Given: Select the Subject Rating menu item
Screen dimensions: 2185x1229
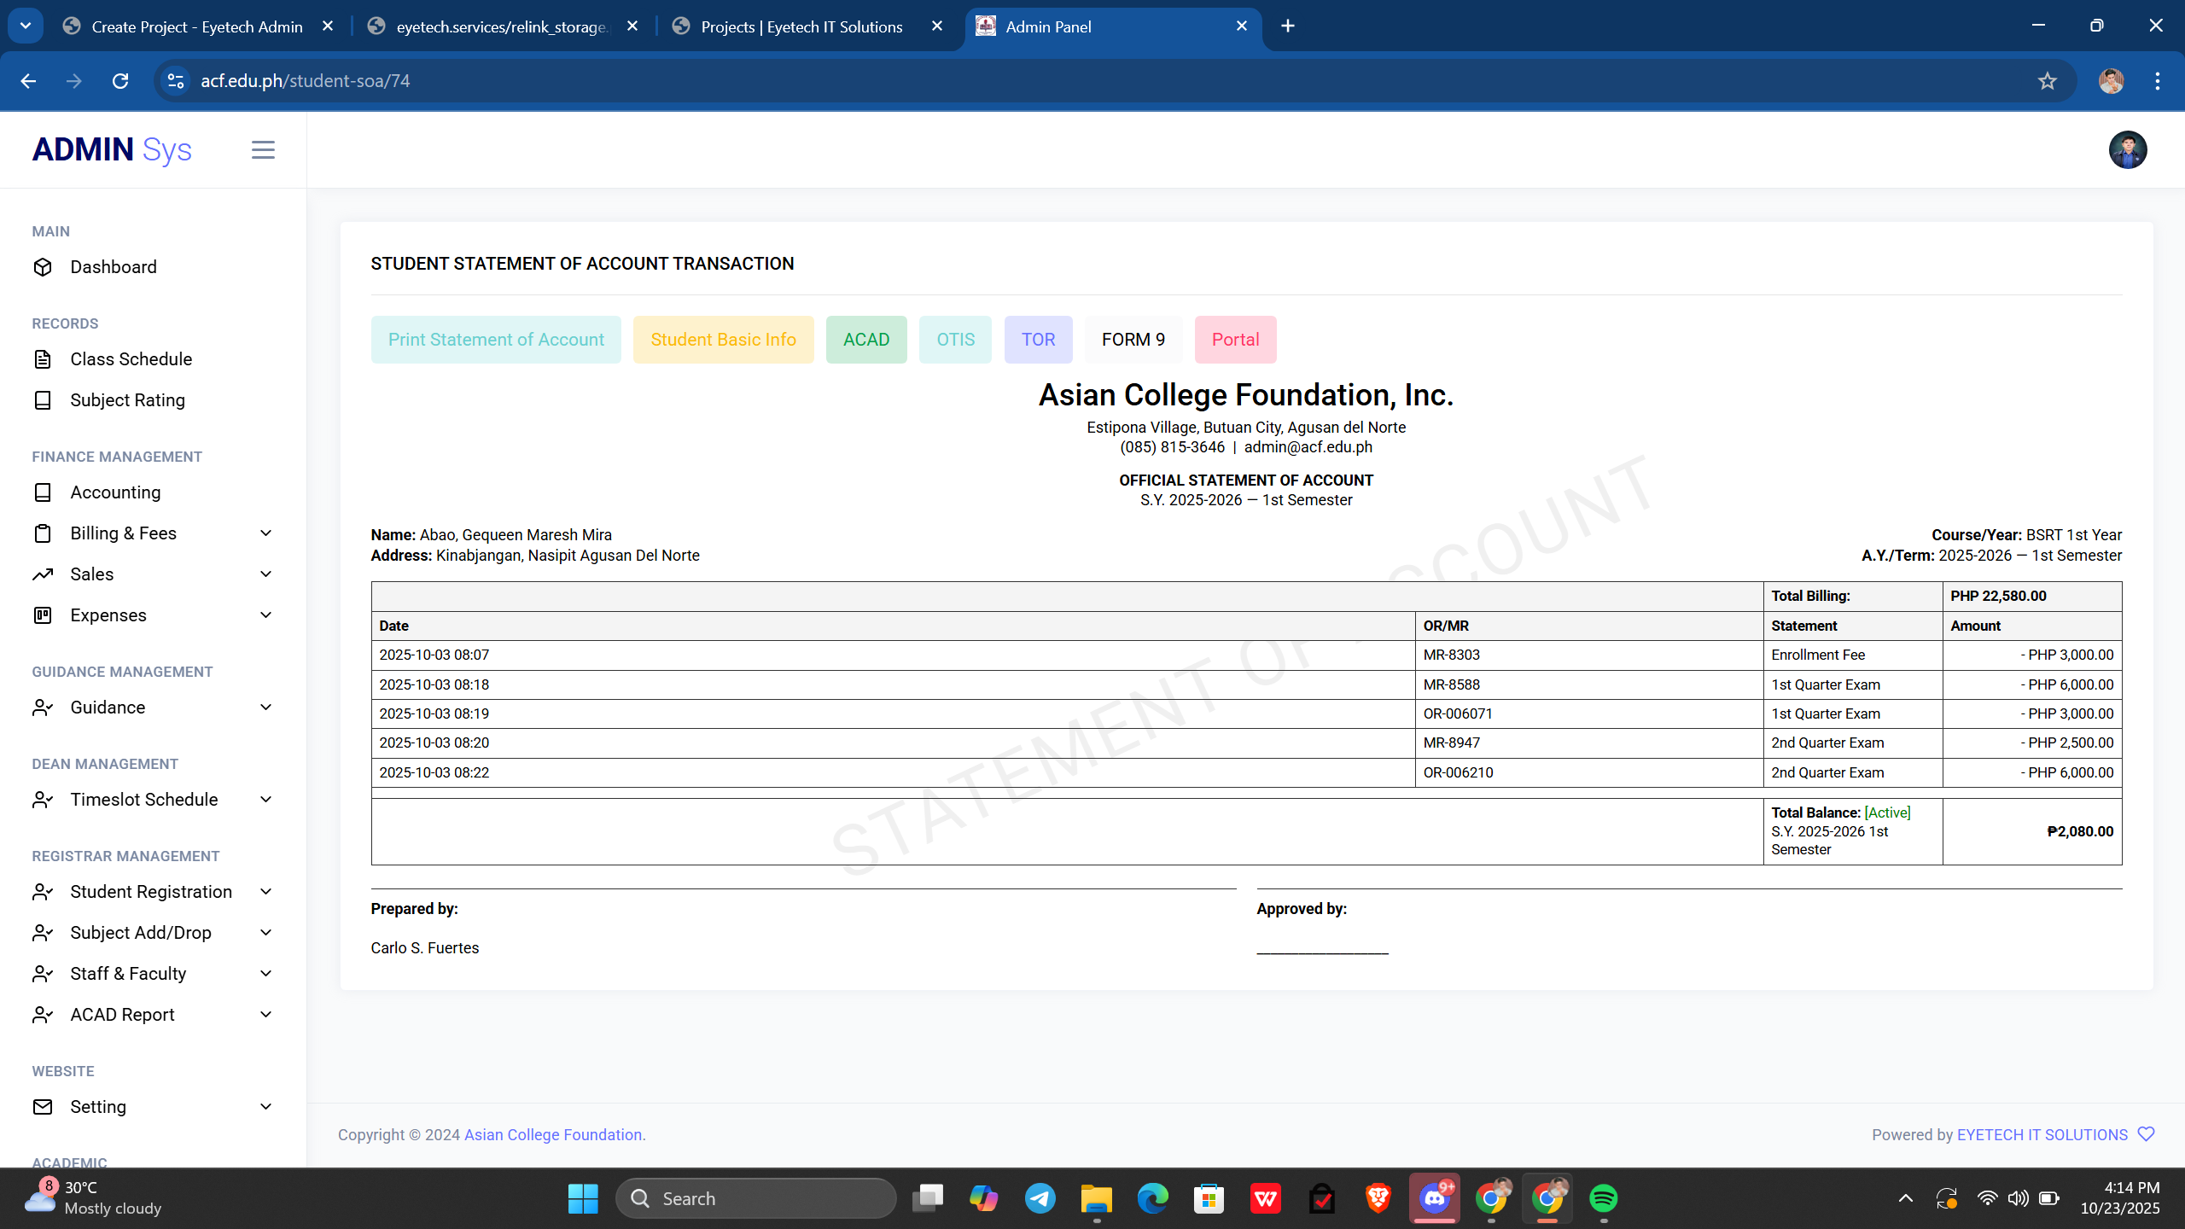Looking at the screenshot, I should coord(127,400).
